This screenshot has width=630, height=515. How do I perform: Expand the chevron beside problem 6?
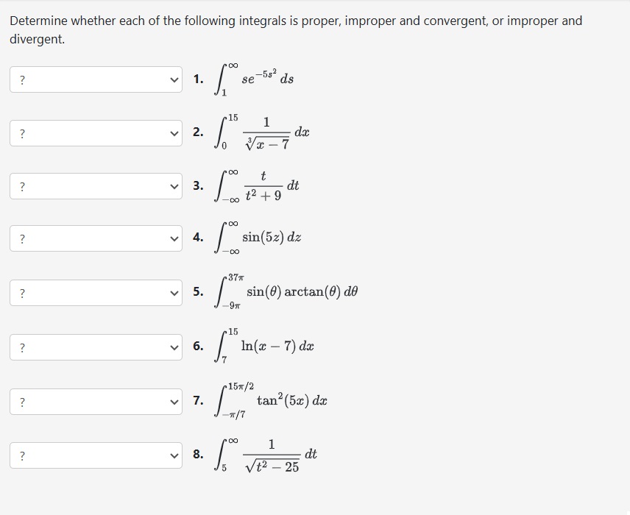pyautogui.click(x=174, y=346)
